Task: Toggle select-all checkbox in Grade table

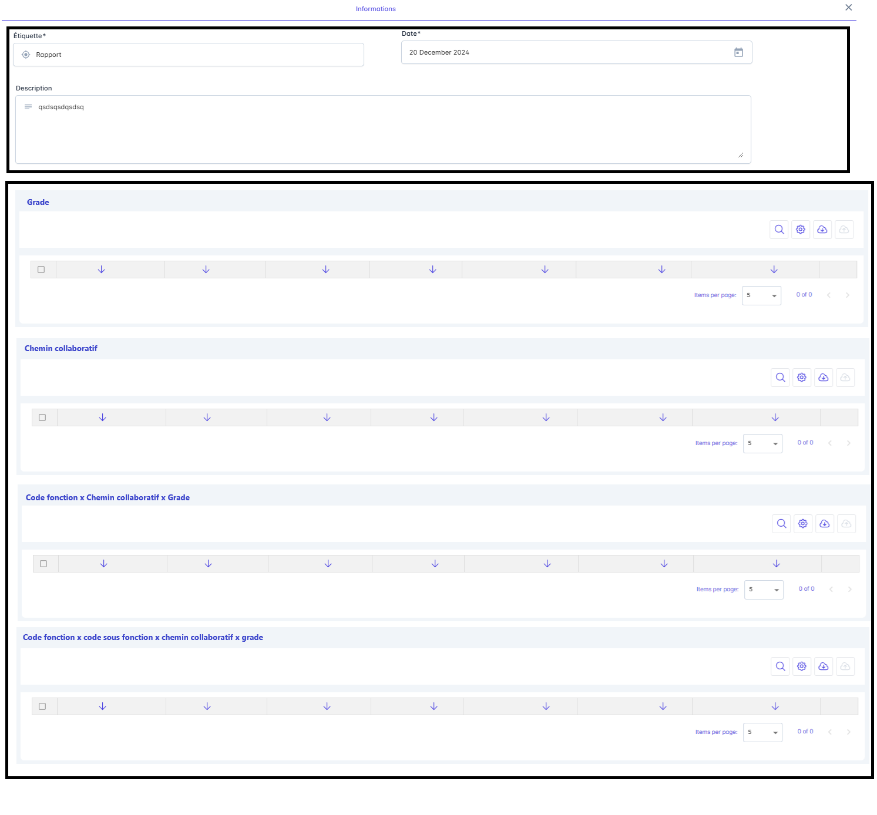Action: tap(41, 270)
